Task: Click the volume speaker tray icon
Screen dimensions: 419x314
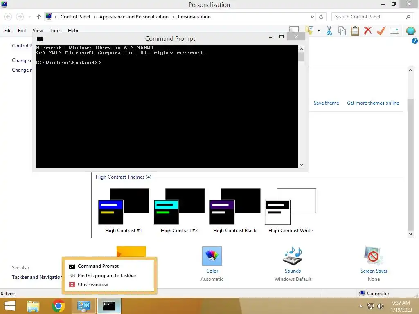Action: click(x=380, y=306)
